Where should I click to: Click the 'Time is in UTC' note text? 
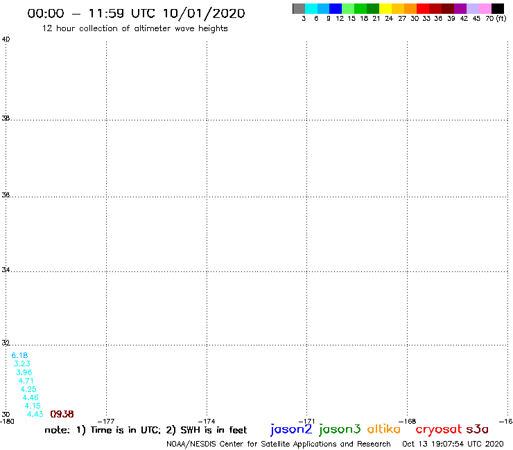pyautogui.click(x=125, y=430)
